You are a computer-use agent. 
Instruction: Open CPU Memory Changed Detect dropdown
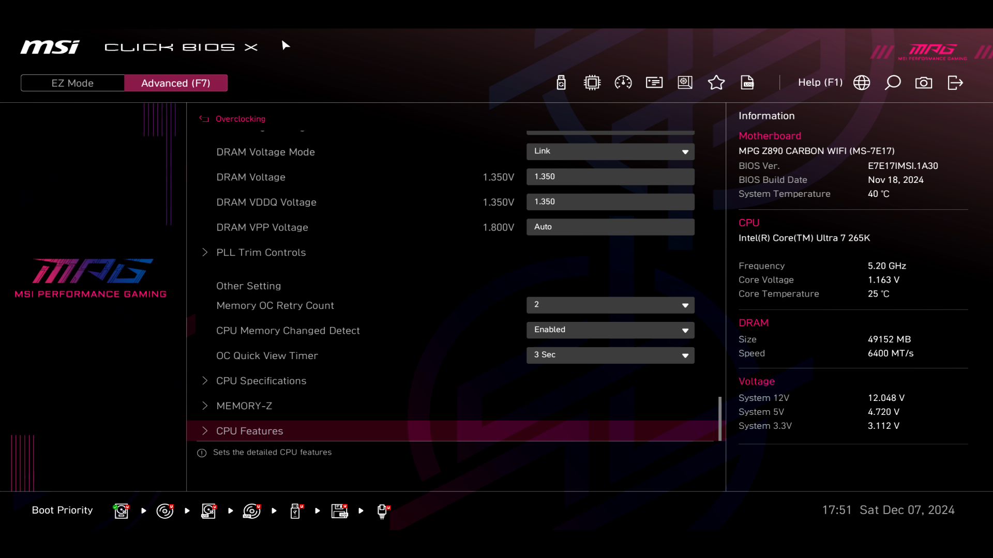[610, 330]
